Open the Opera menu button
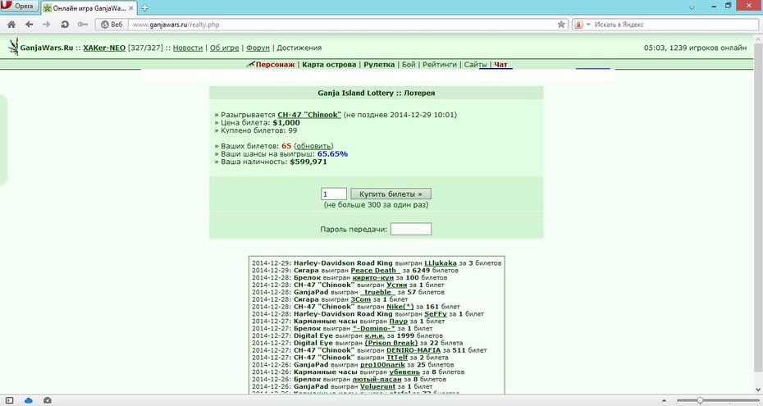This screenshot has height=406, width=763. 19,7
